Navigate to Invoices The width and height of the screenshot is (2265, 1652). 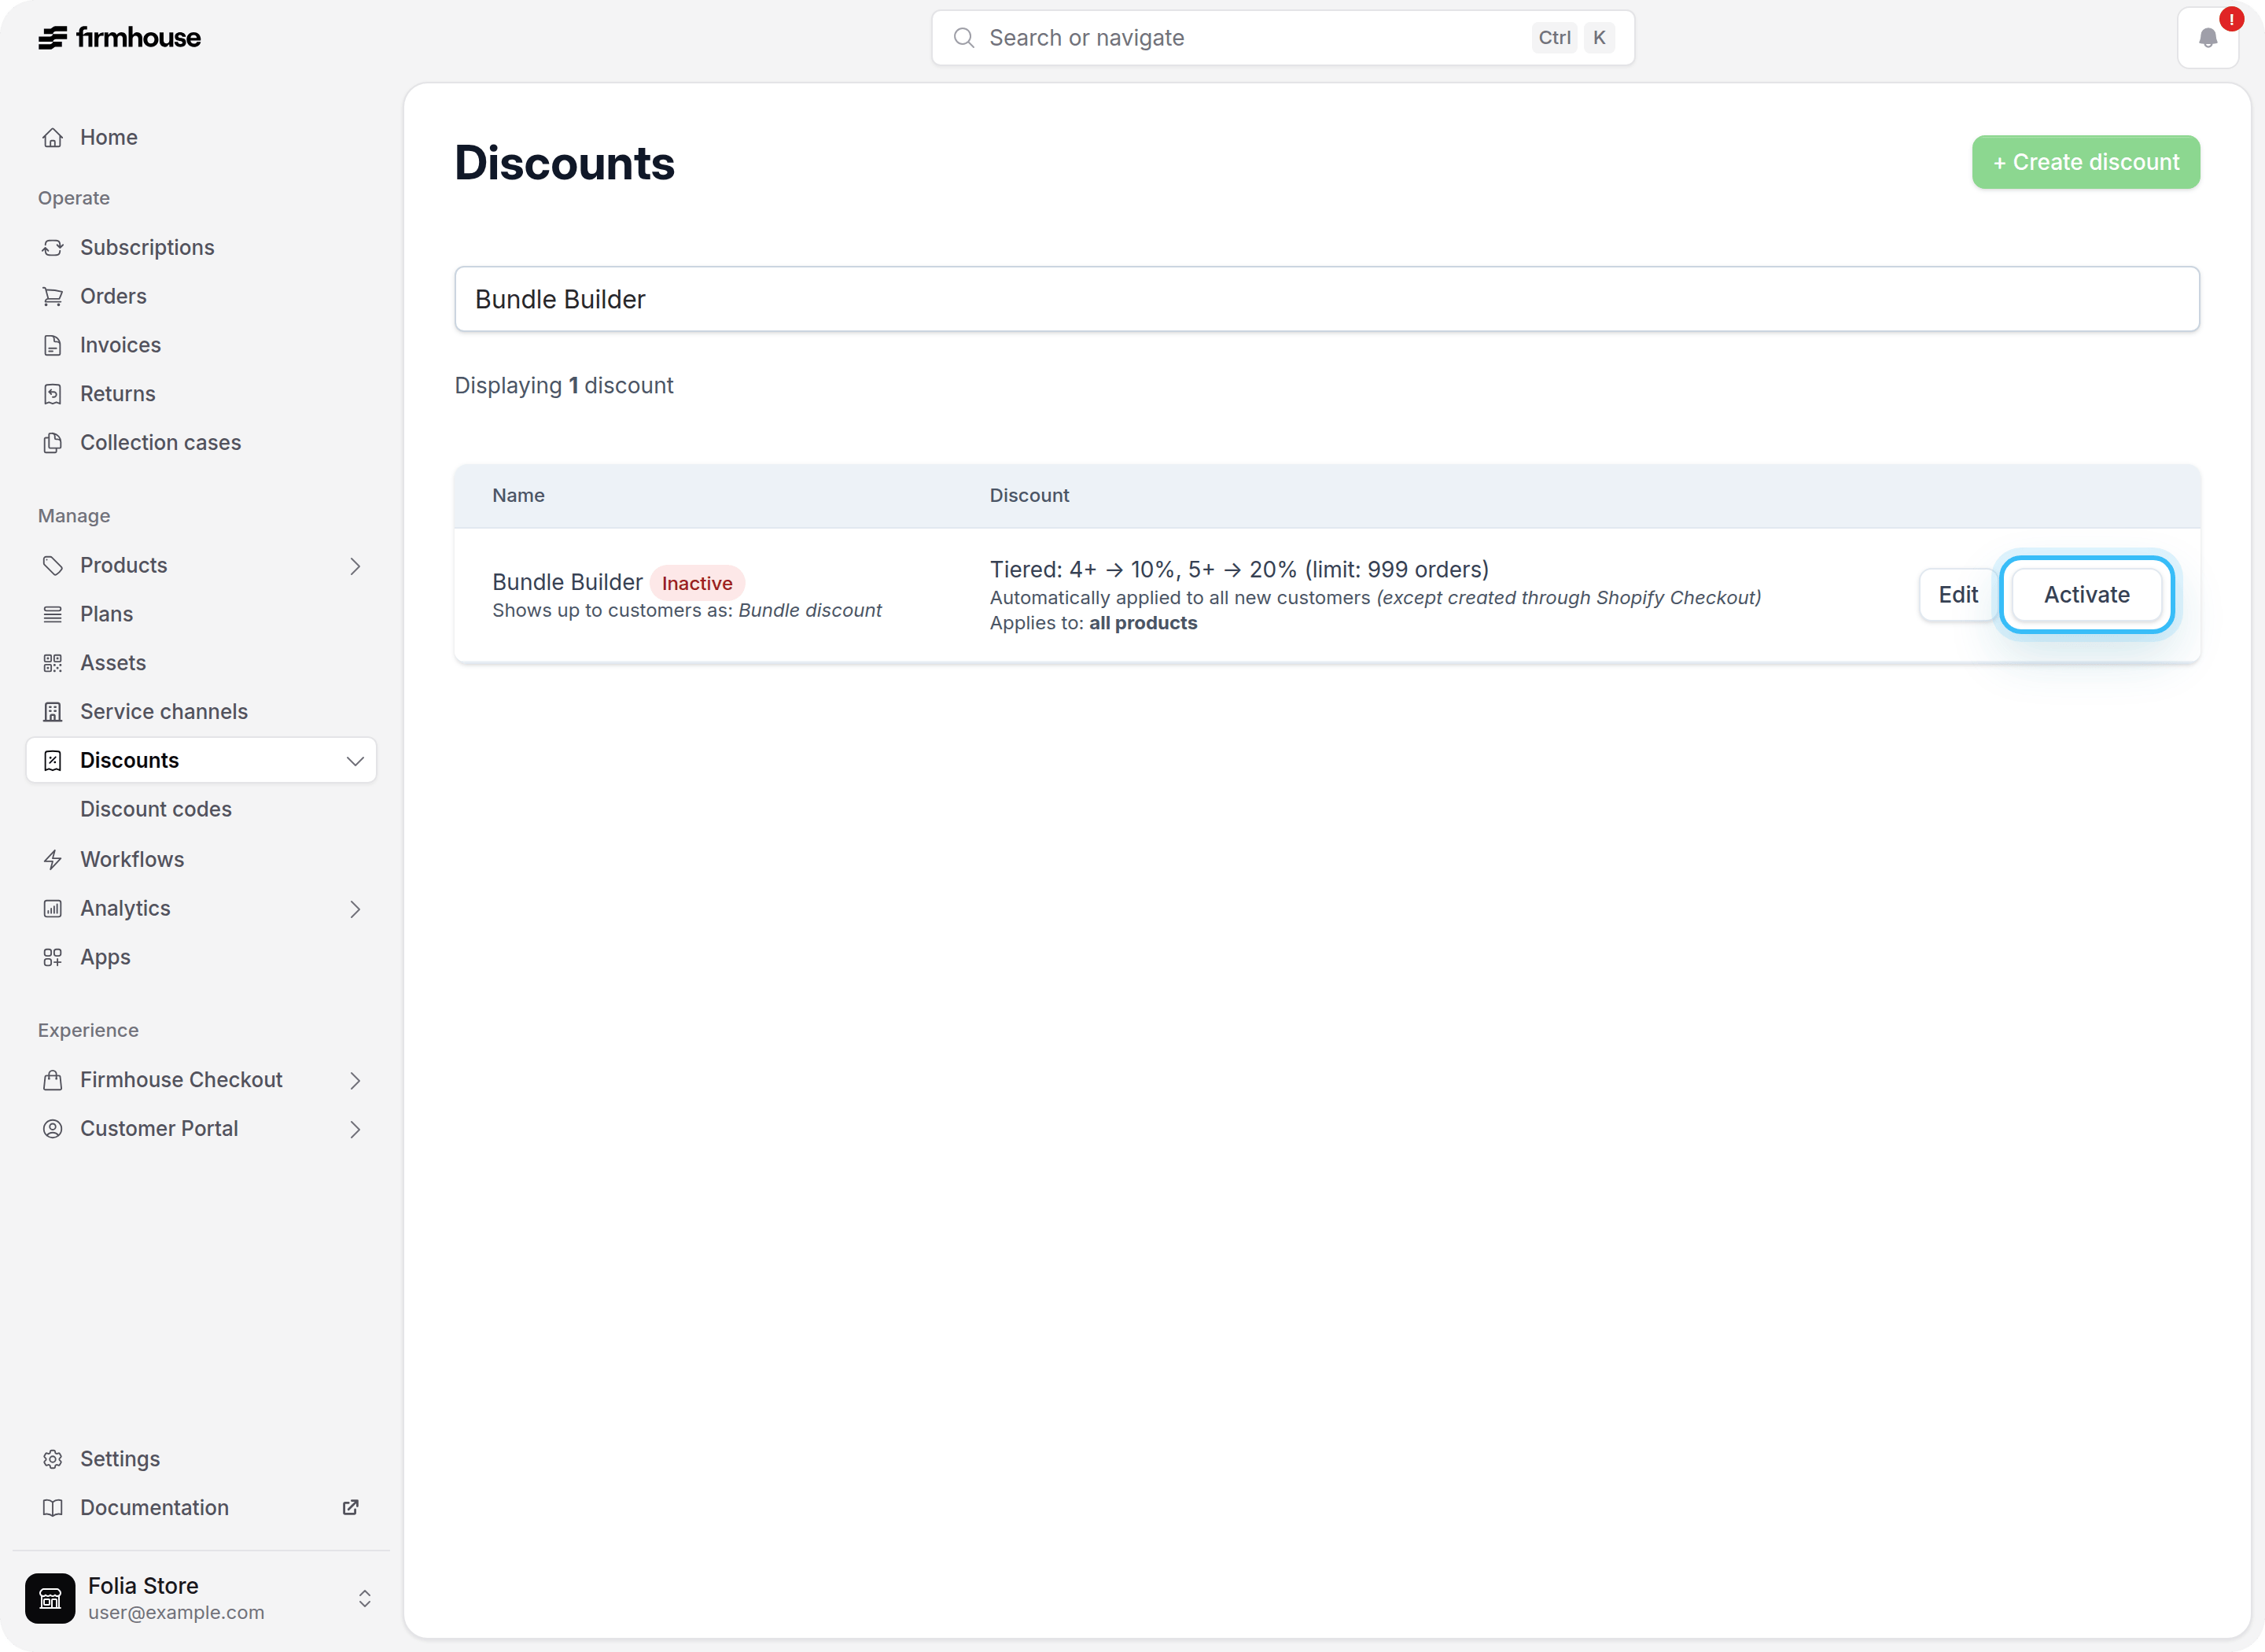tap(201, 346)
